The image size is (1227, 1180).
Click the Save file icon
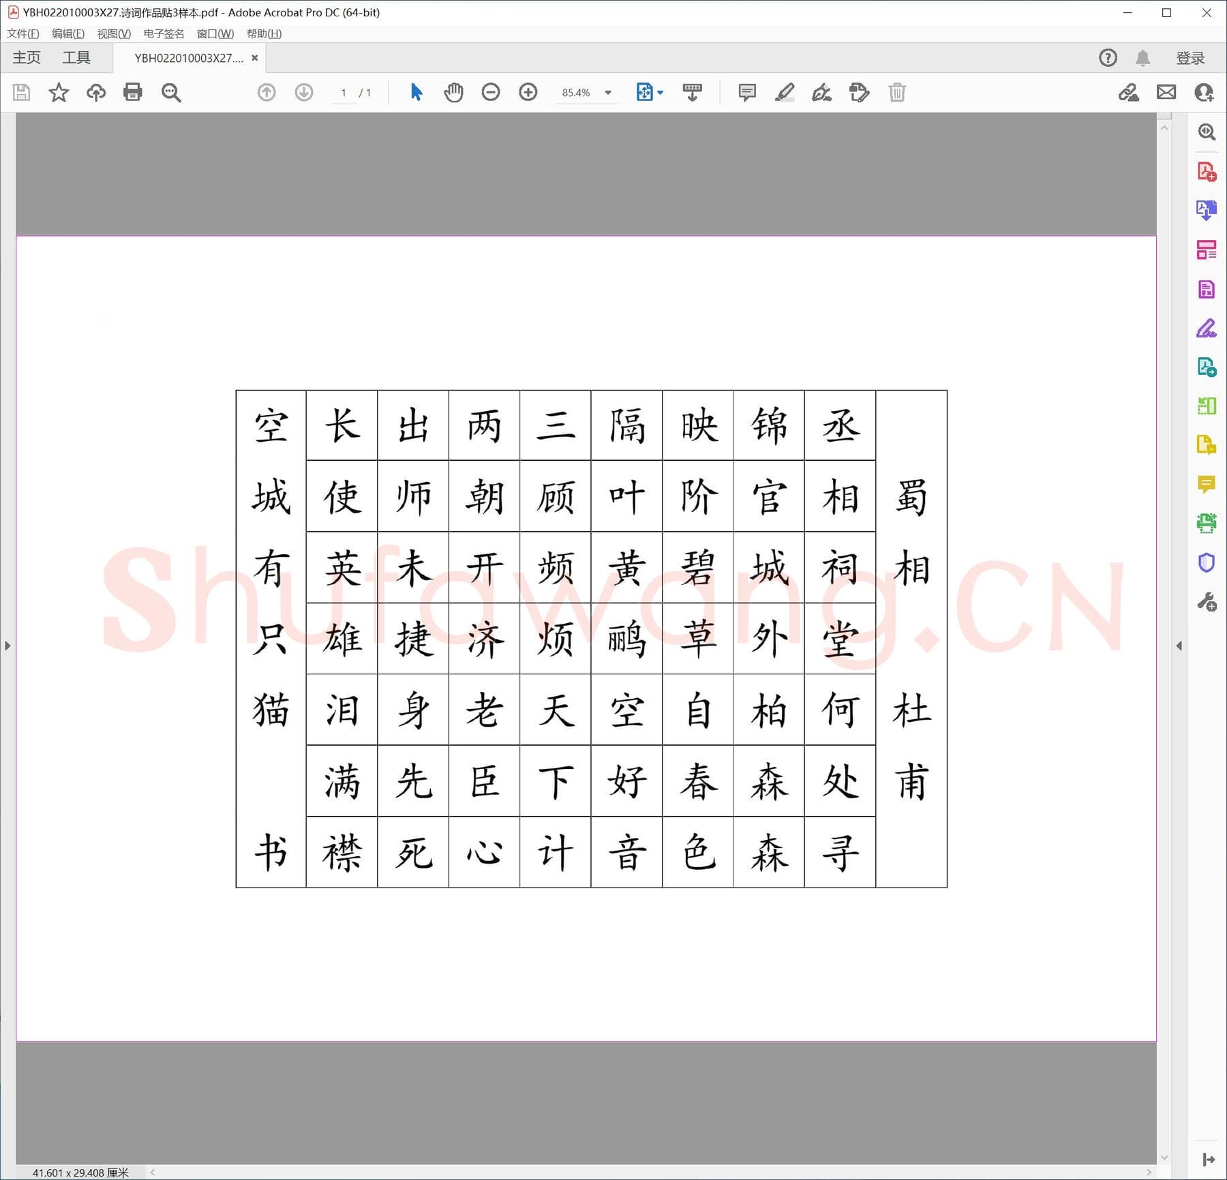pyautogui.click(x=22, y=92)
